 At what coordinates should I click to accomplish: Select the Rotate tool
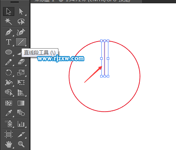tap(9, 73)
